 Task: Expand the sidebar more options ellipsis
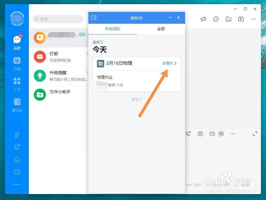[x=17, y=184]
